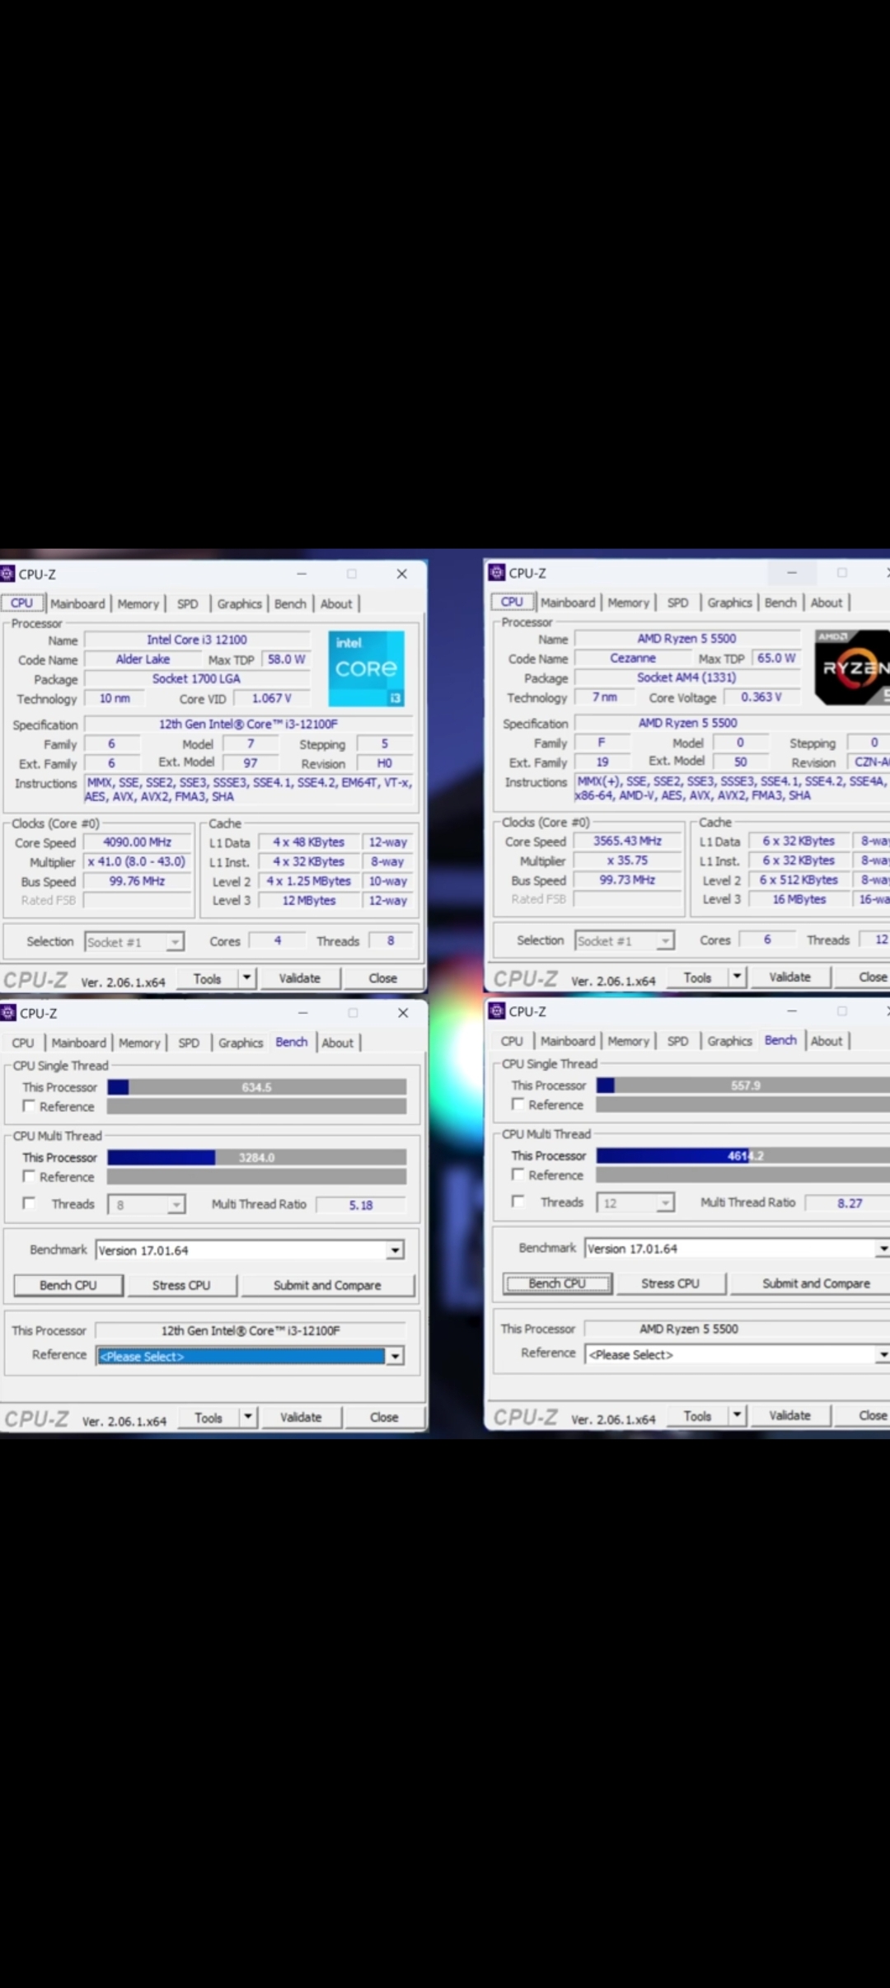Close the Intel Bench window with its X
Screen dimensions: 890x1988
(x=403, y=1013)
